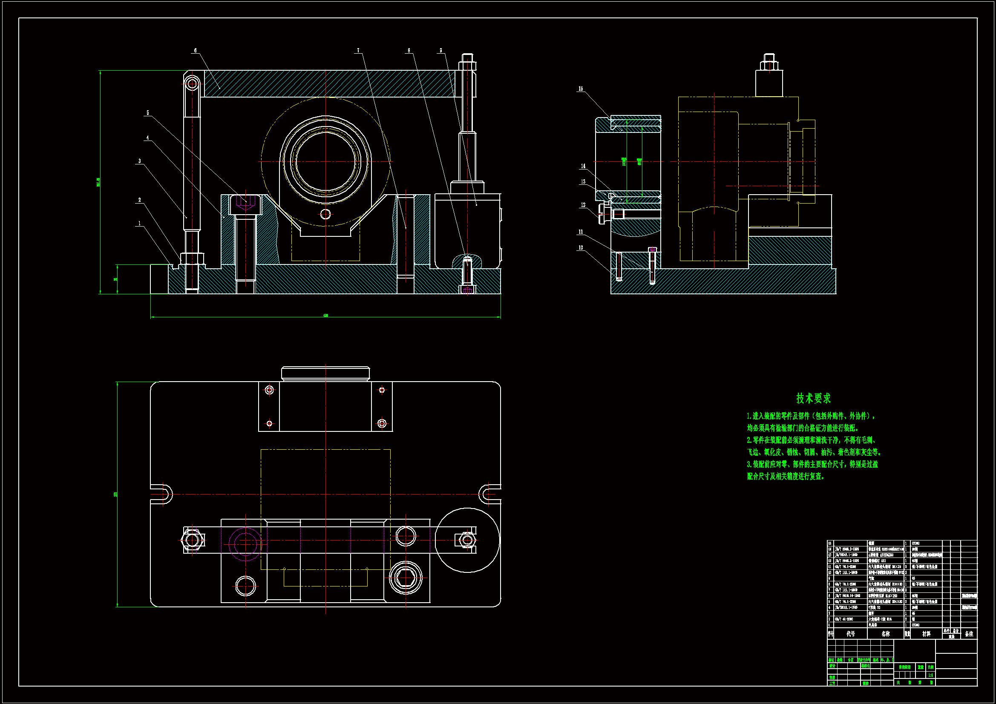
Task: Click part balloon number 6 label
Action: (x=195, y=50)
